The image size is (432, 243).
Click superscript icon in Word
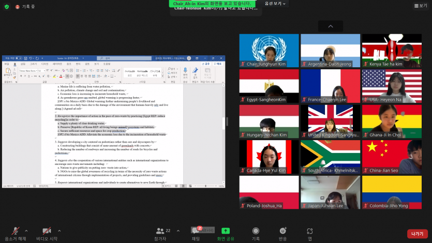click(x=43, y=76)
